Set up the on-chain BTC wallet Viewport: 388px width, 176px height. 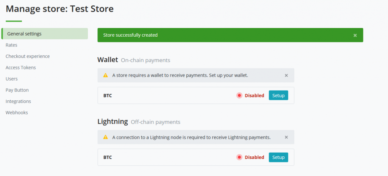tap(278, 95)
